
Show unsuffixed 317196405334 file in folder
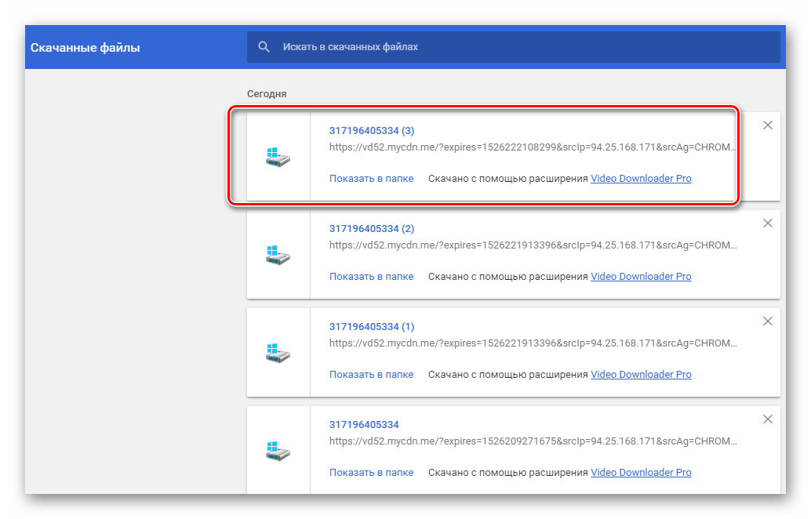(371, 473)
